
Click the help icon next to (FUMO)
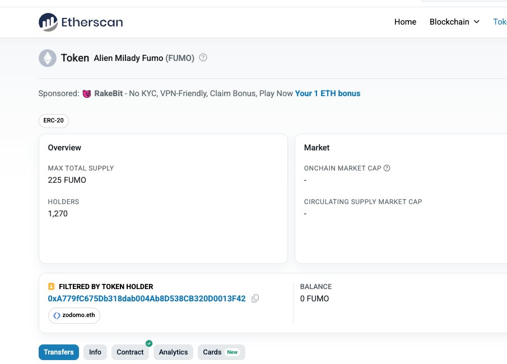pyautogui.click(x=203, y=58)
